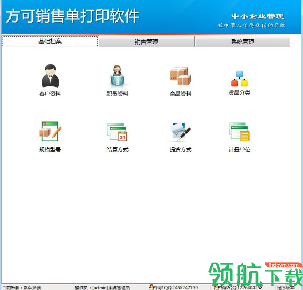
Task: Open the 规格型号 specification icon
Action: 50,132
